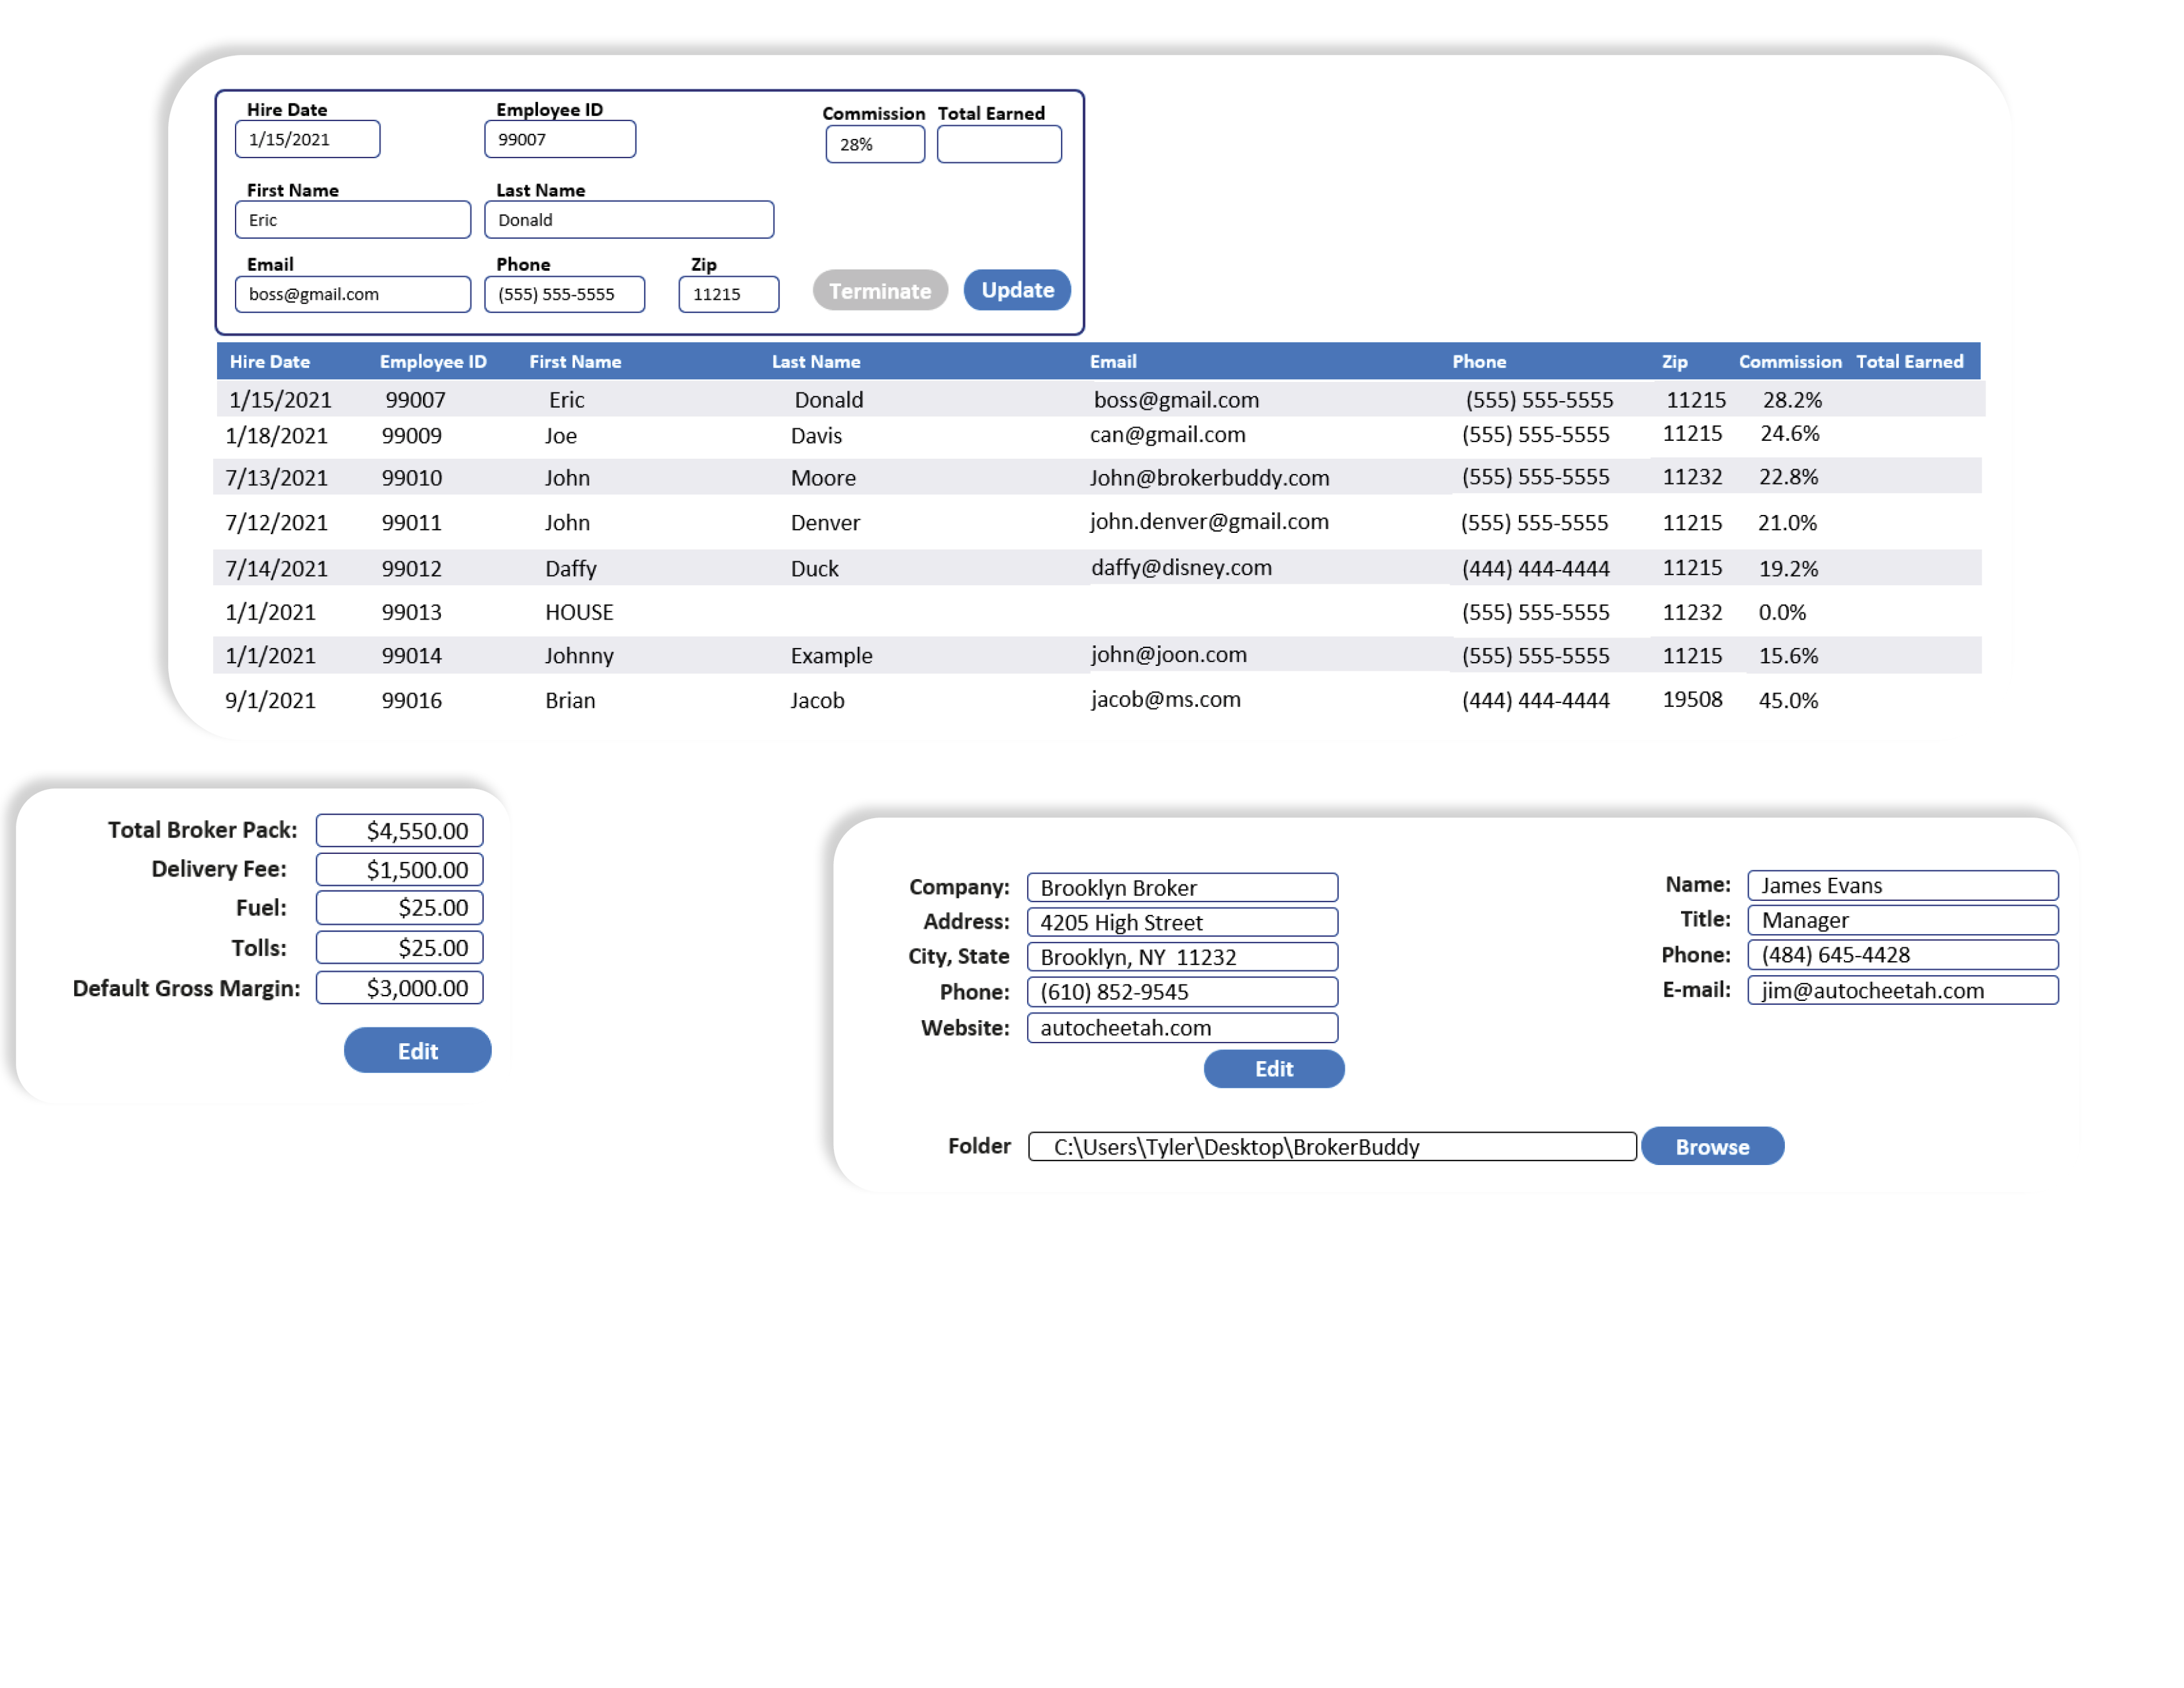Click Address field 4205 High Street
The width and height of the screenshot is (2184, 1688).
1182,922
